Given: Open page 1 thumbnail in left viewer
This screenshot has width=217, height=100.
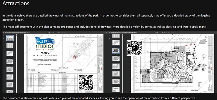Looking at the screenshot, I should point(10,38).
